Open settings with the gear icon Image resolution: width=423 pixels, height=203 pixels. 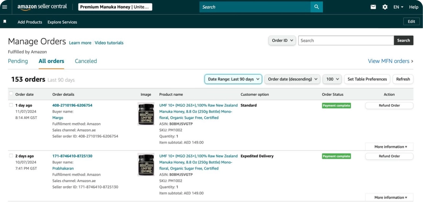pyautogui.click(x=385, y=7)
